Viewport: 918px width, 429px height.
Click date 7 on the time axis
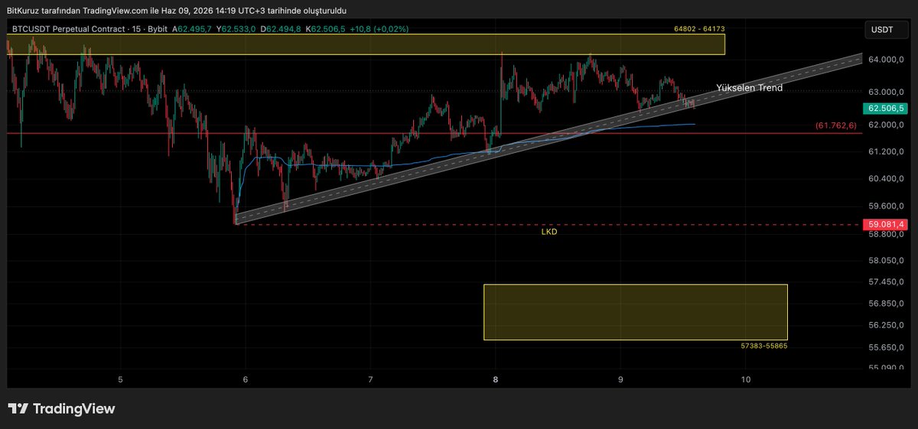(370, 379)
